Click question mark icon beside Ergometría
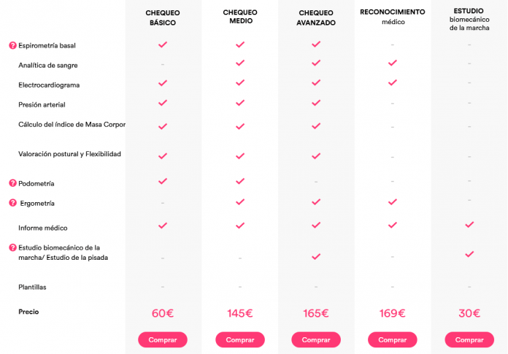Viewport: 508px width, 354px height. pos(12,203)
